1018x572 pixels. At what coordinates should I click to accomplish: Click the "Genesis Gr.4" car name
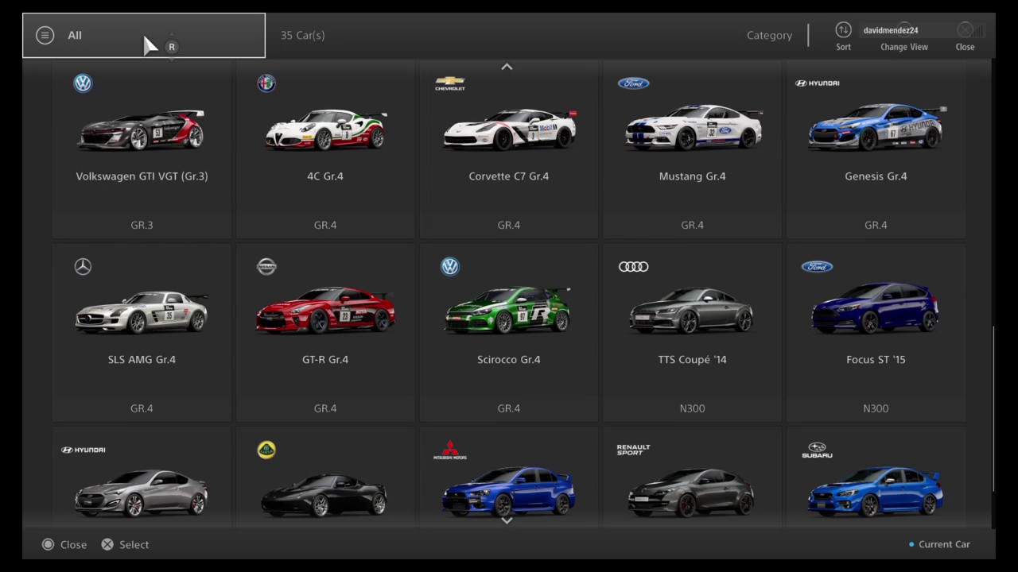click(876, 176)
